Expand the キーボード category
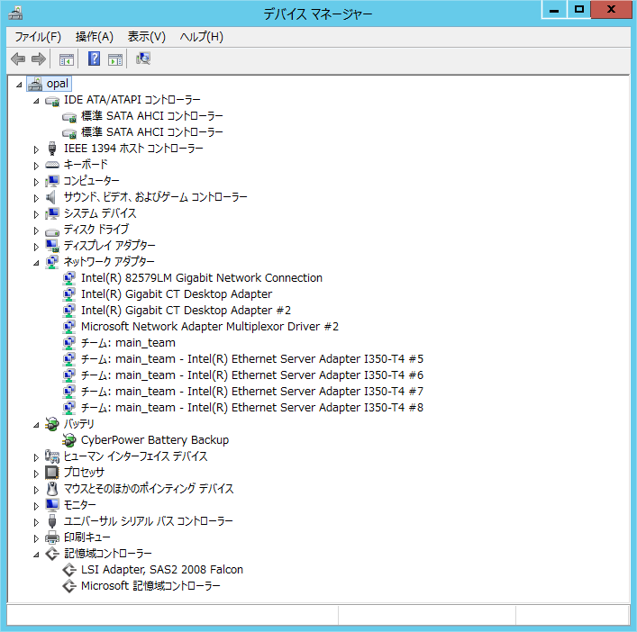Viewport: 637px width, 632px height. (x=36, y=166)
